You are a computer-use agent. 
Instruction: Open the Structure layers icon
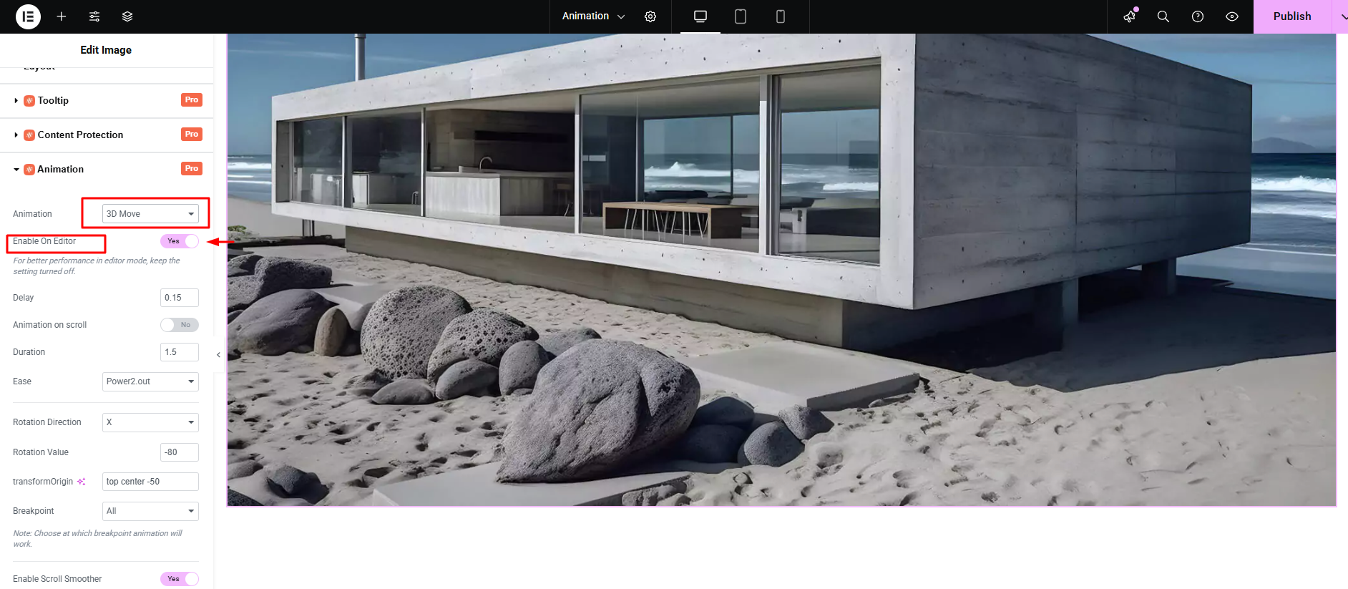coord(127,16)
